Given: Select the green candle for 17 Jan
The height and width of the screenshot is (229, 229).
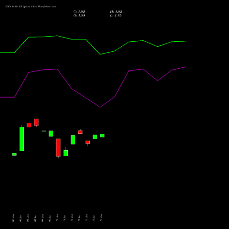Looking at the screenshot, I should 95,137.
